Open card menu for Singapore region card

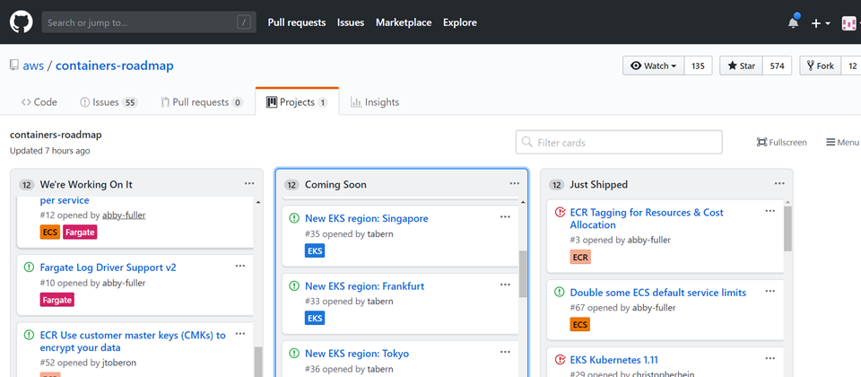point(505,217)
